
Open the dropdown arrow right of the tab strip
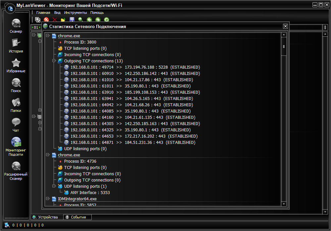click(x=325, y=27)
